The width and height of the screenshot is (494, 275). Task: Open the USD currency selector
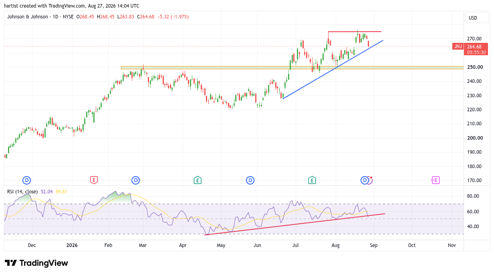[x=477, y=18]
